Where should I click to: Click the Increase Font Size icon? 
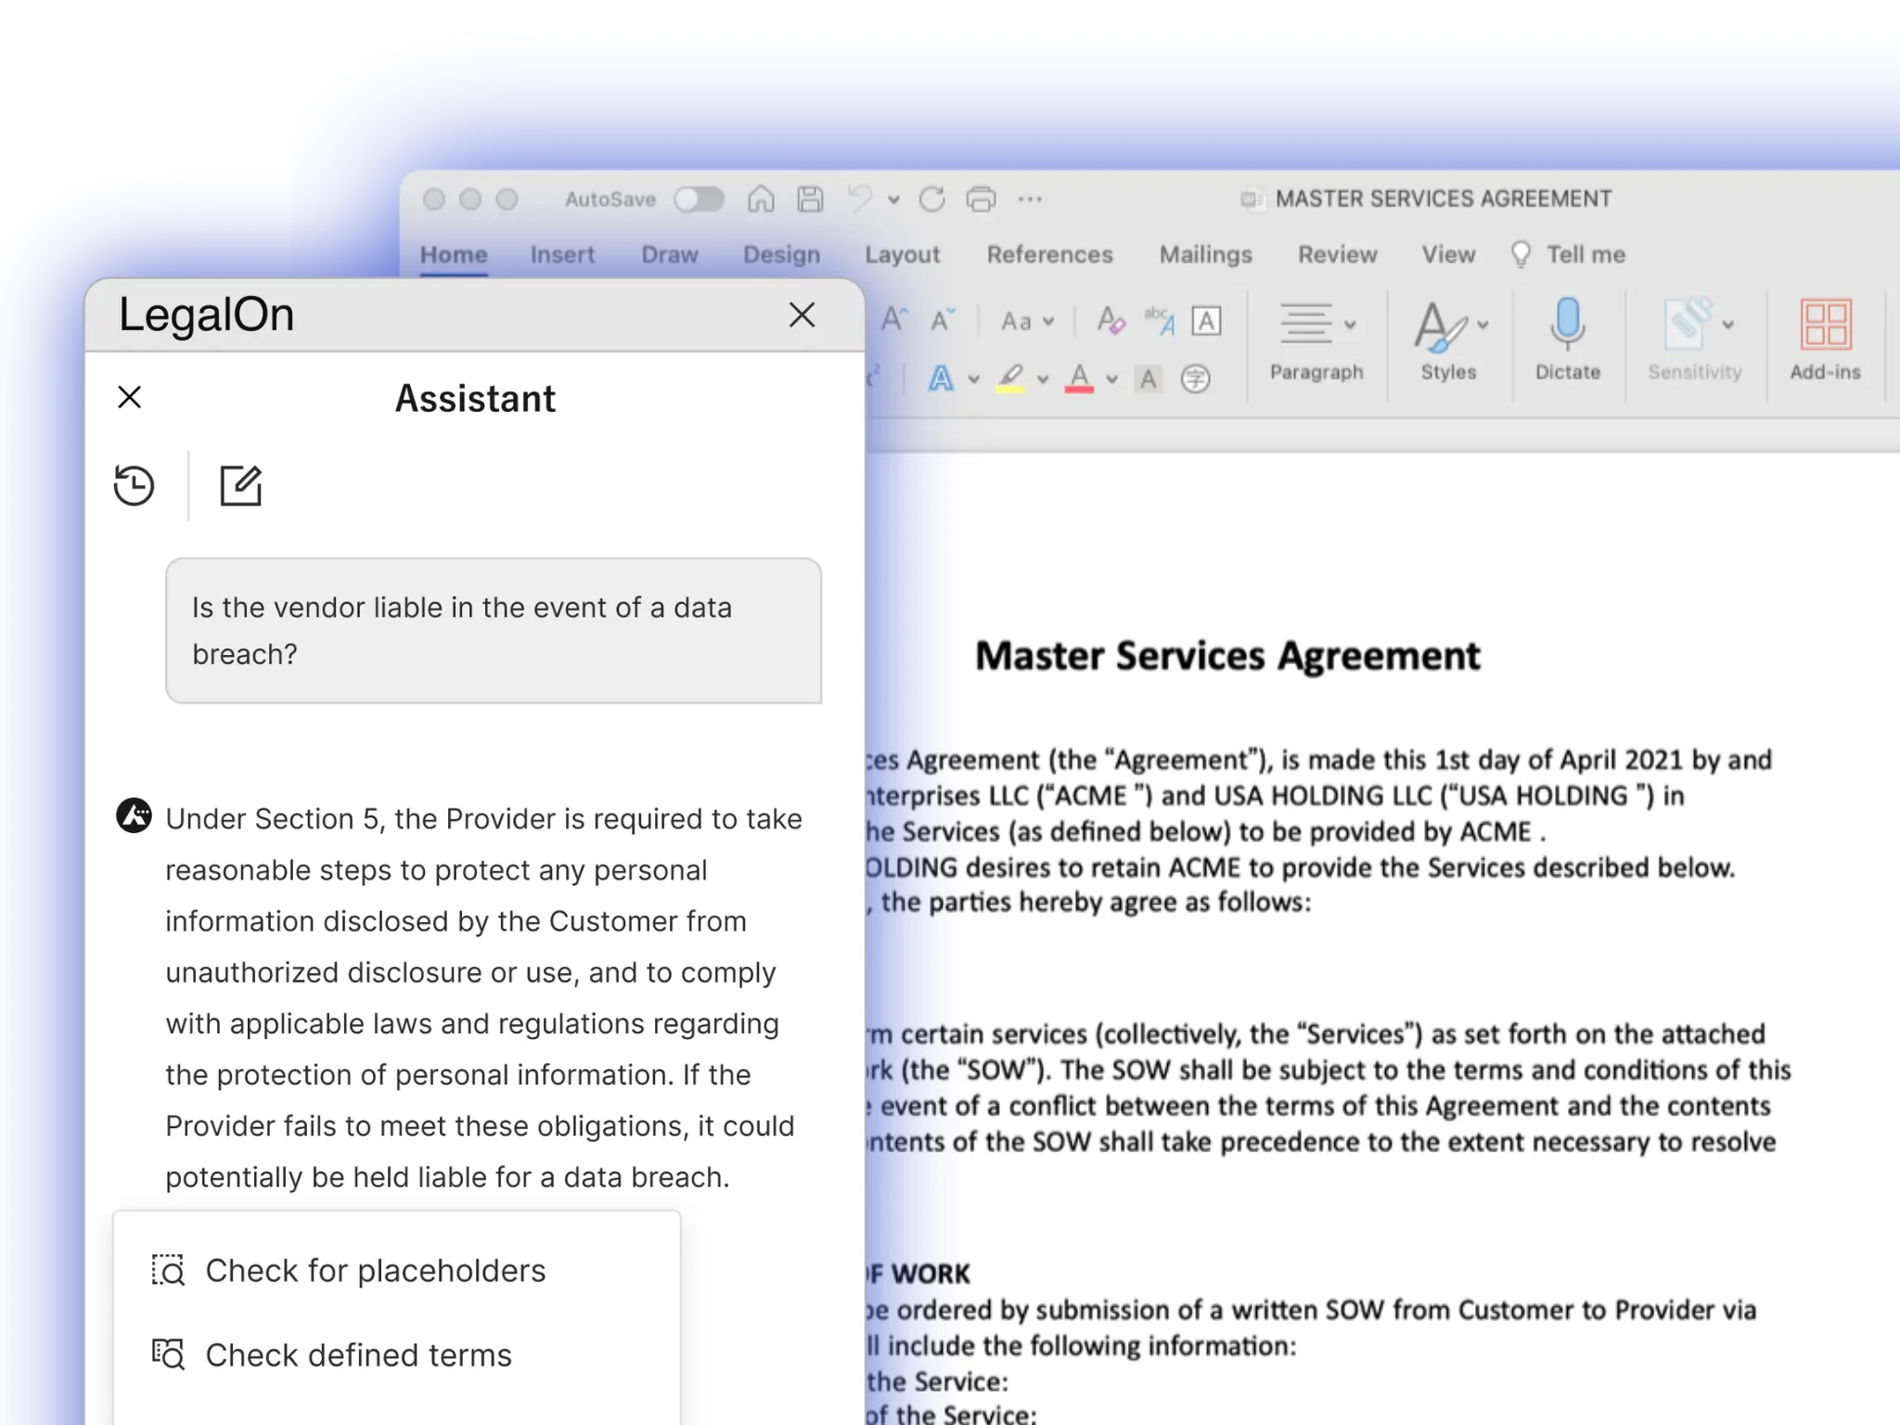(894, 320)
